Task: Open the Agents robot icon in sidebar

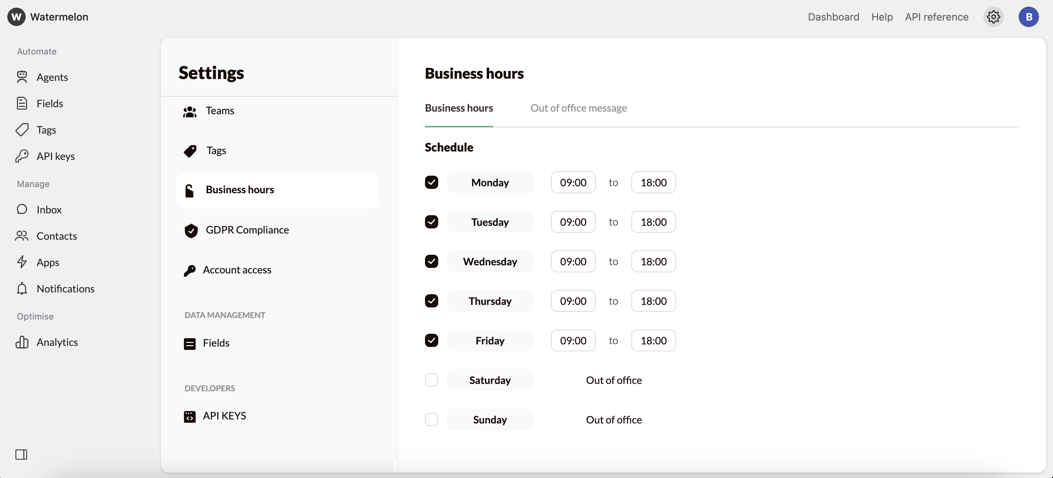Action: (x=22, y=77)
